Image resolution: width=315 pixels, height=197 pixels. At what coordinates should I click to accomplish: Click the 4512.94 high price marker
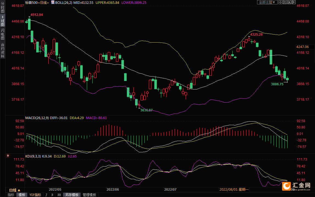point(37,15)
